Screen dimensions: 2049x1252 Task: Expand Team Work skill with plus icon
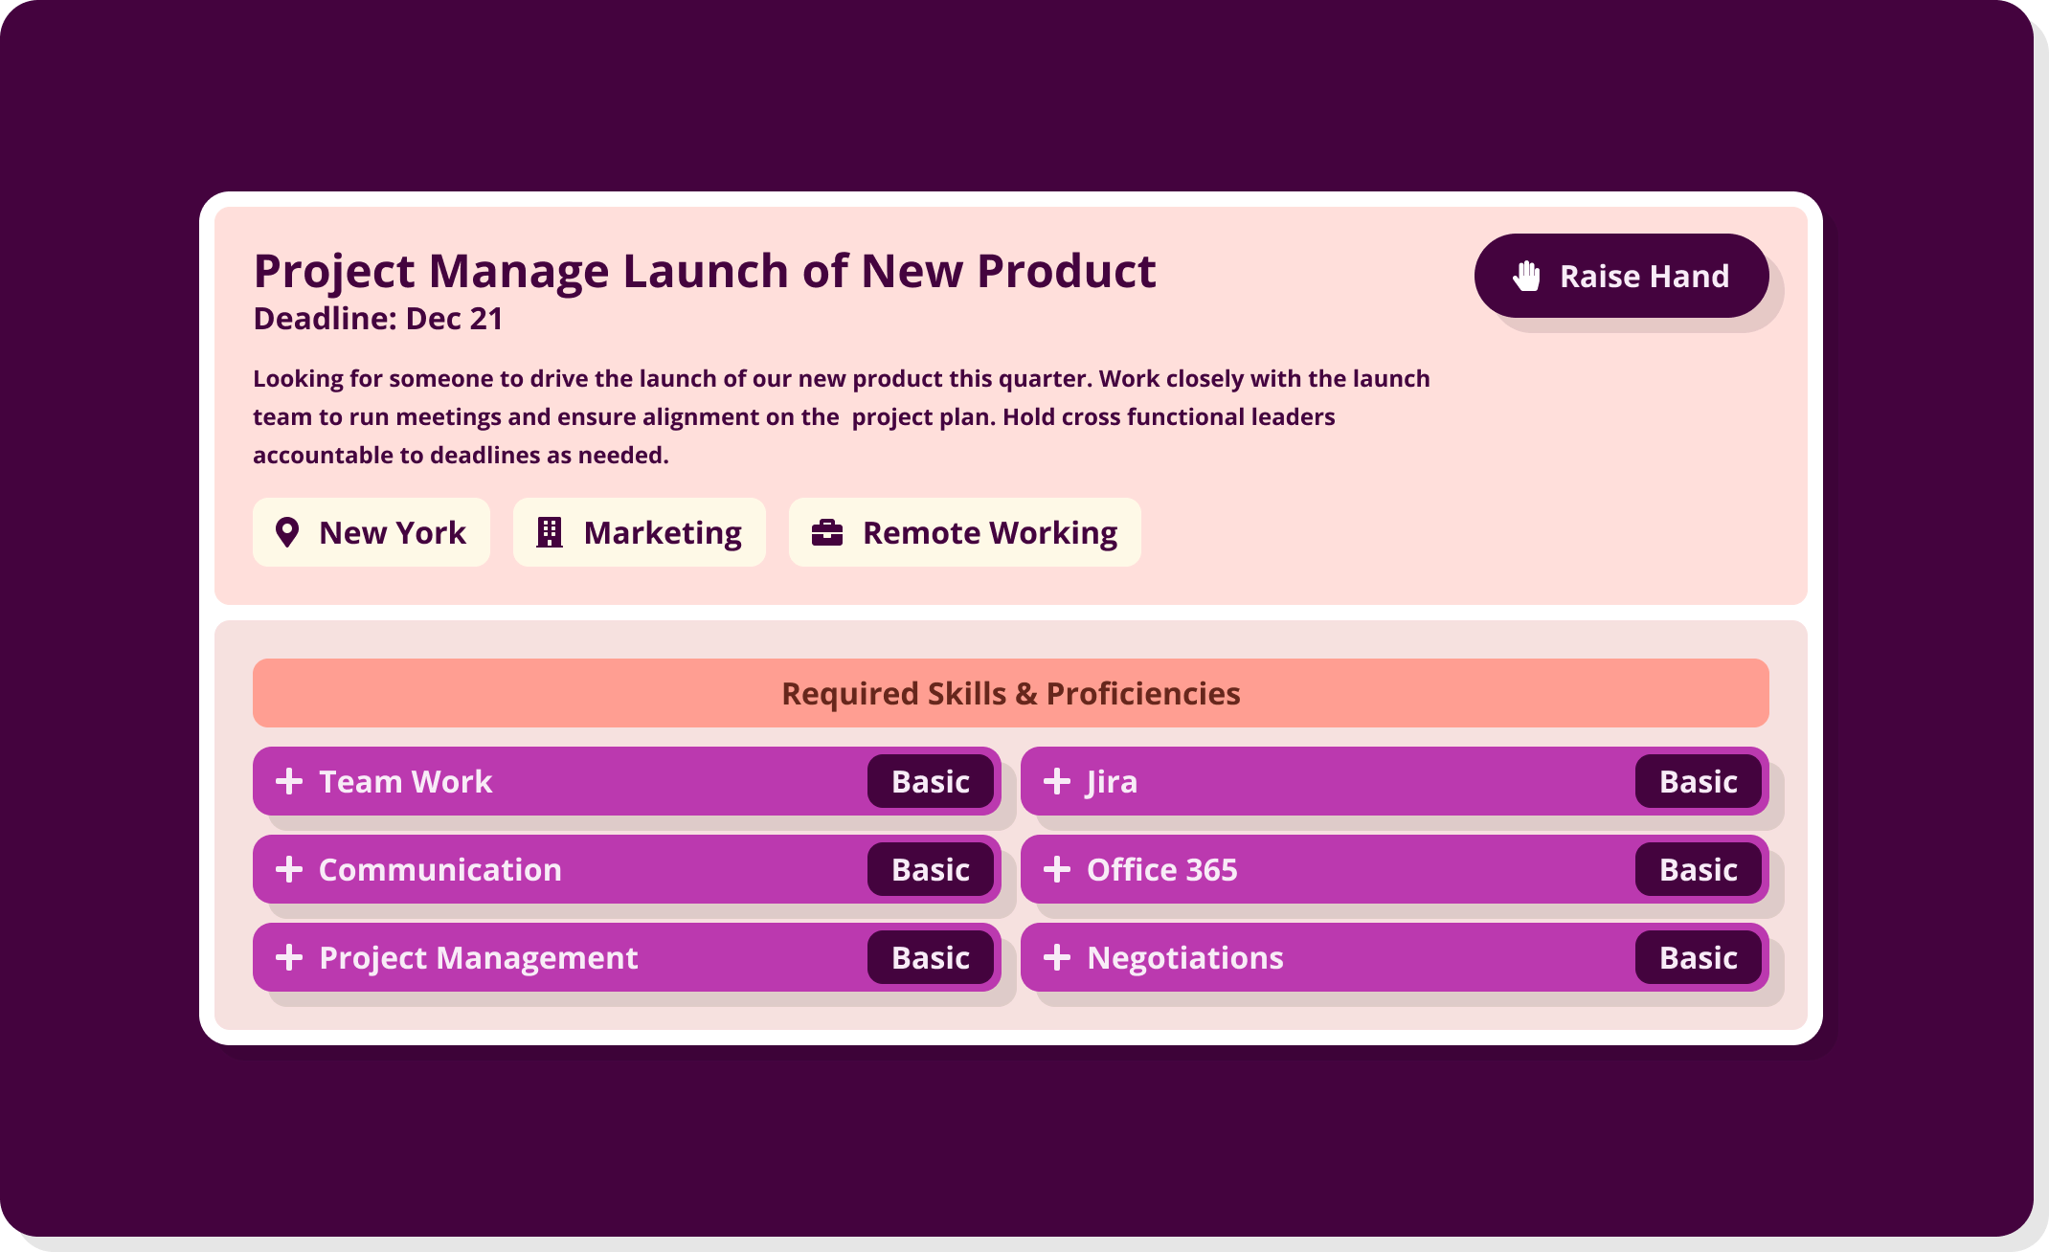[x=289, y=781]
